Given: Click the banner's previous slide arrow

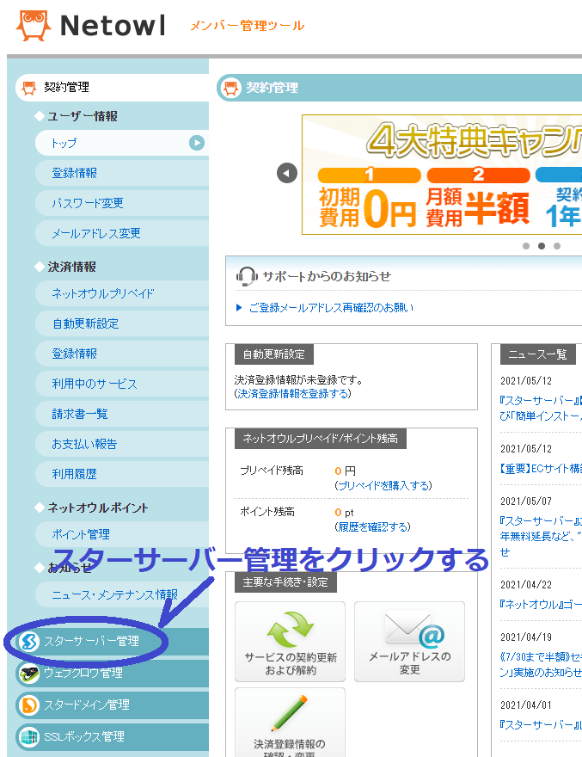Looking at the screenshot, I should pyautogui.click(x=287, y=173).
